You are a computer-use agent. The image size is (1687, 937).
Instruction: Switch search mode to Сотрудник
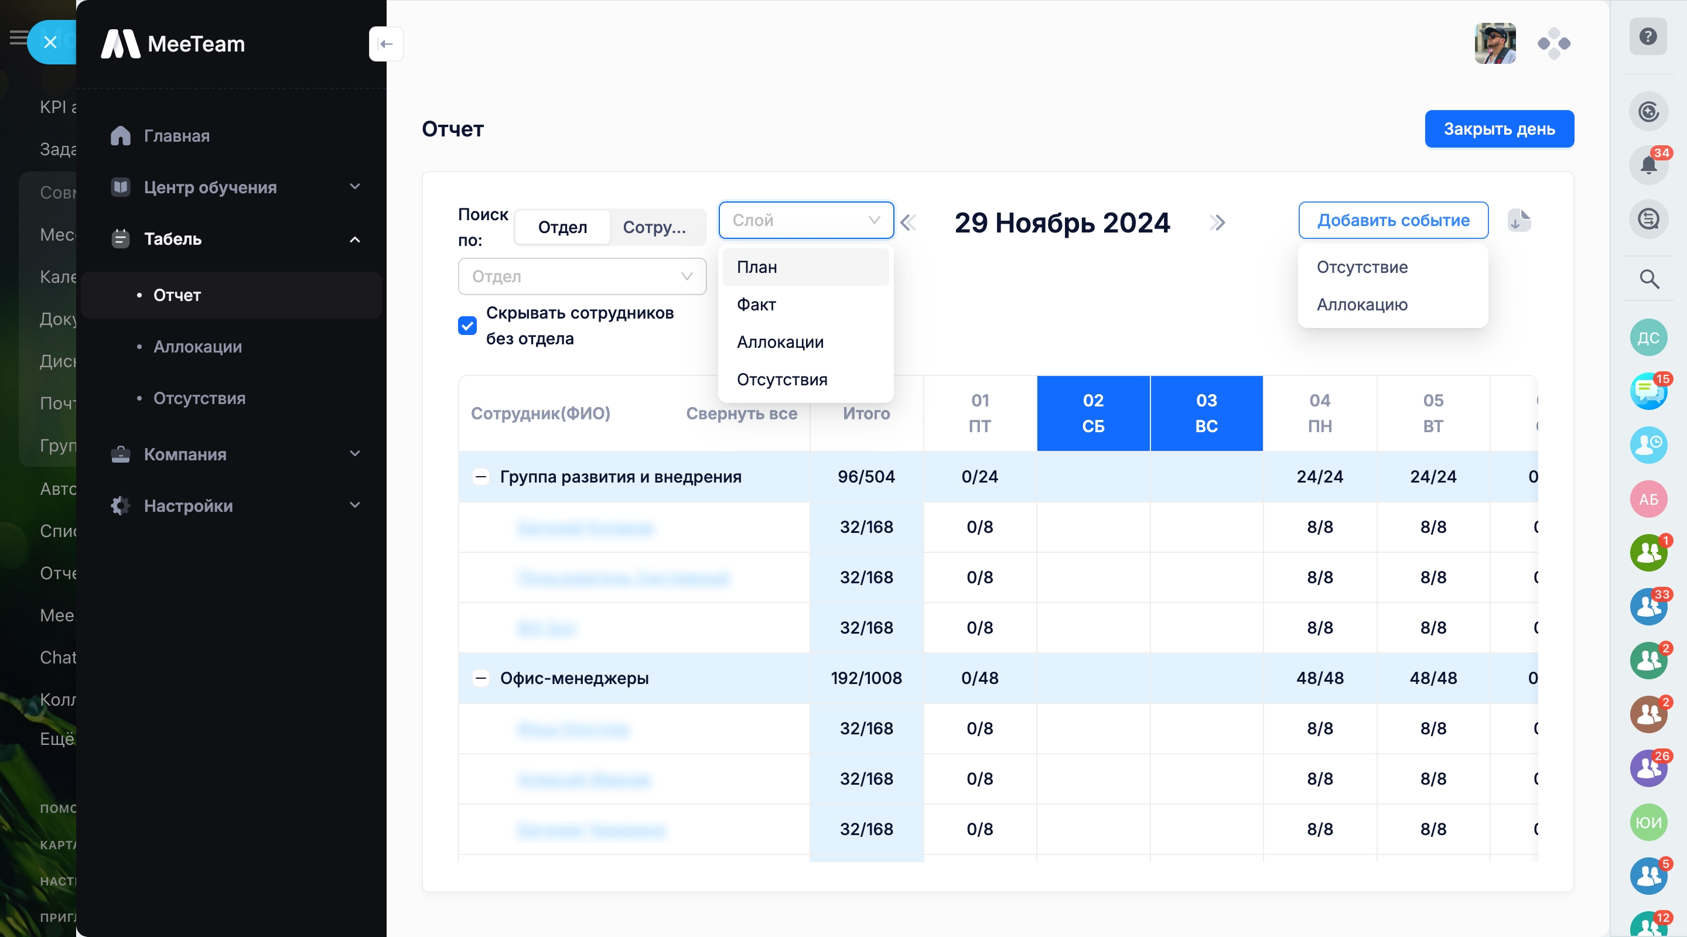coord(654,227)
